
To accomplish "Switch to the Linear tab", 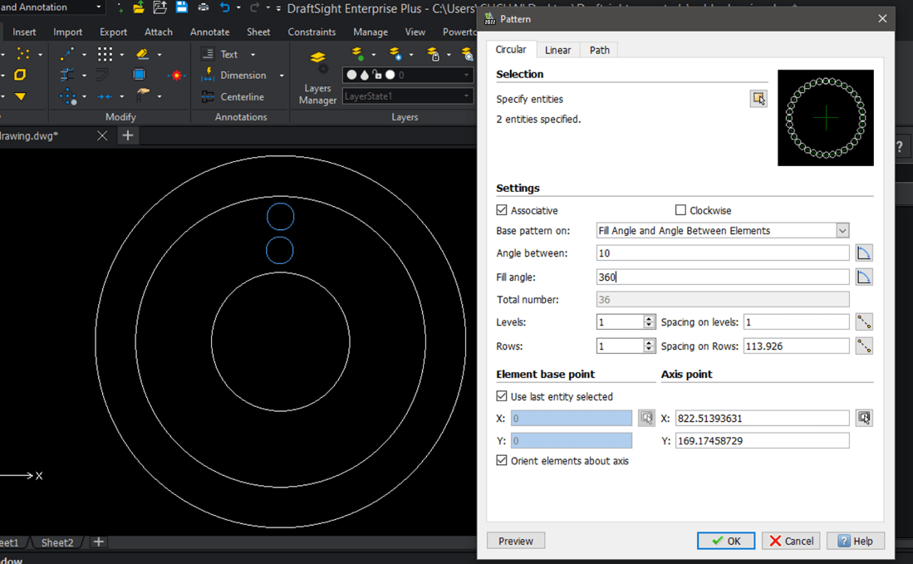I will (x=557, y=50).
